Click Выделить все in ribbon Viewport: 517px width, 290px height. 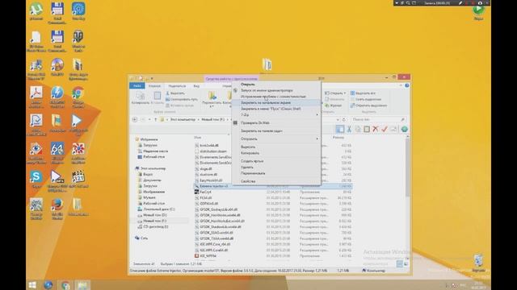363,93
